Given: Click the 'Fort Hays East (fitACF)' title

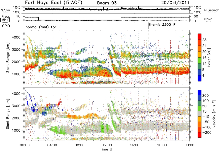Looking at the screenshot, I should pyautogui.click(x=53, y=2).
